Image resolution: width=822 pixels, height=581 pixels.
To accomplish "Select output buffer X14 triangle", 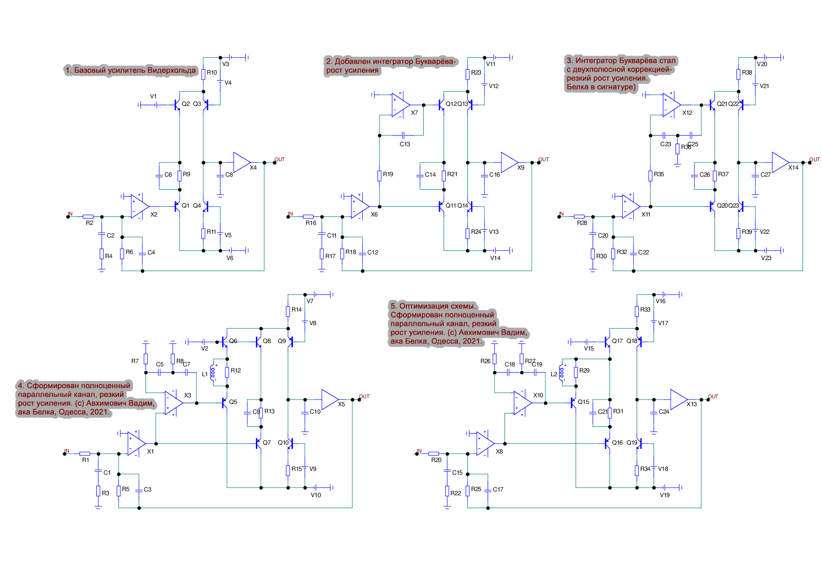I will click(x=781, y=163).
